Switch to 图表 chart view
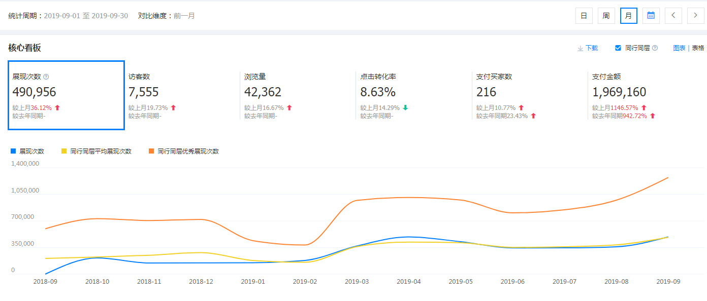Screen dimensions: 707x301 (679, 48)
